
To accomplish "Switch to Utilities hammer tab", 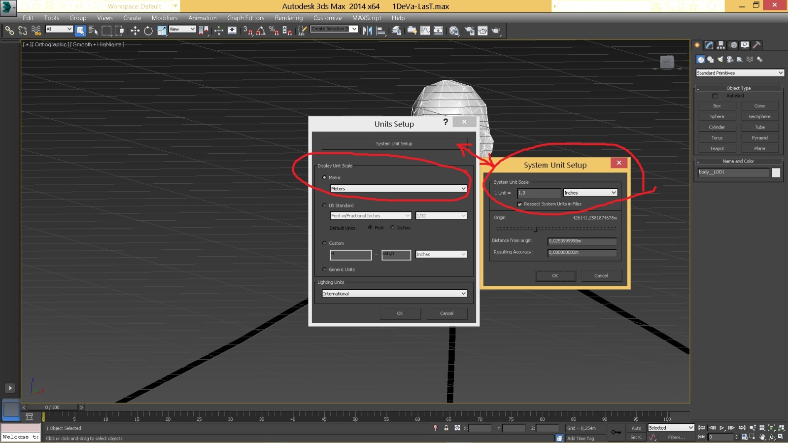I will pos(757,45).
